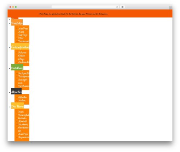This screenshot has height=152, width=180.
Task: Open the Produkte menu item
Action: pos(17,22)
